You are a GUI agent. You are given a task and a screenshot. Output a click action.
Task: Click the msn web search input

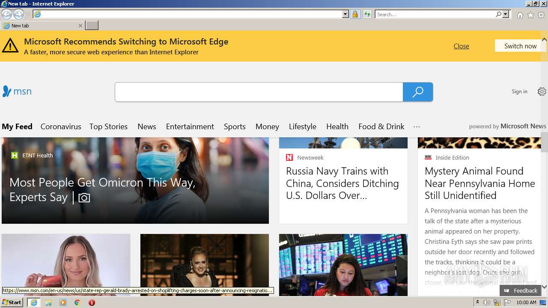coord(259,92)
